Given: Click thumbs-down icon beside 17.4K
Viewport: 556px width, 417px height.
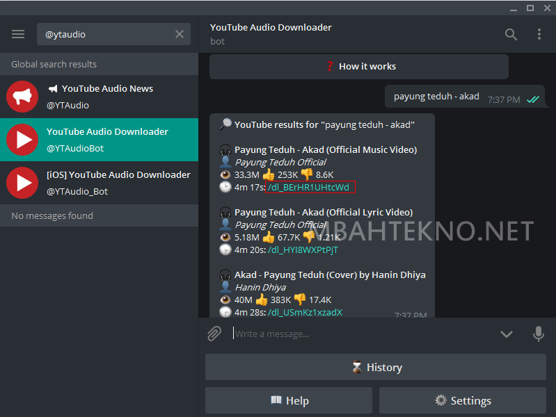Looking at the screenshot, I should [300, 299].
